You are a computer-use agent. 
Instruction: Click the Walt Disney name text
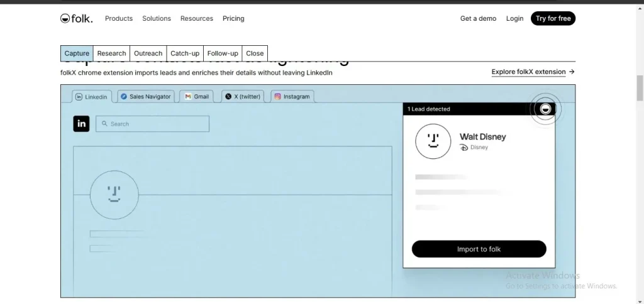pos(482,137)
